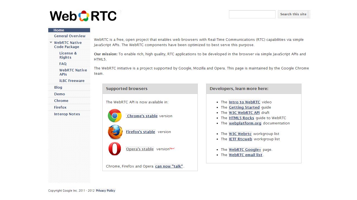
Task: Open WebRTC Native APIs page
Action: [x=73, y=72]
